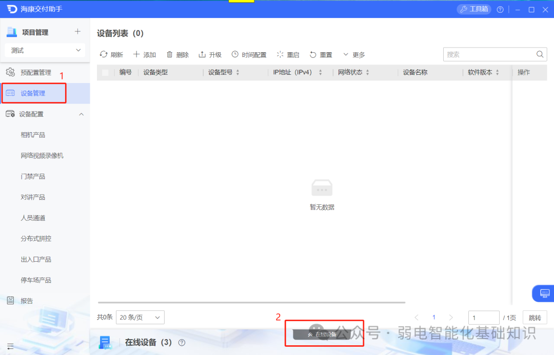Select 设备管理 in the sidebar
The width and height of the screenshot is (554, 355).
click(x=45, y=93)
